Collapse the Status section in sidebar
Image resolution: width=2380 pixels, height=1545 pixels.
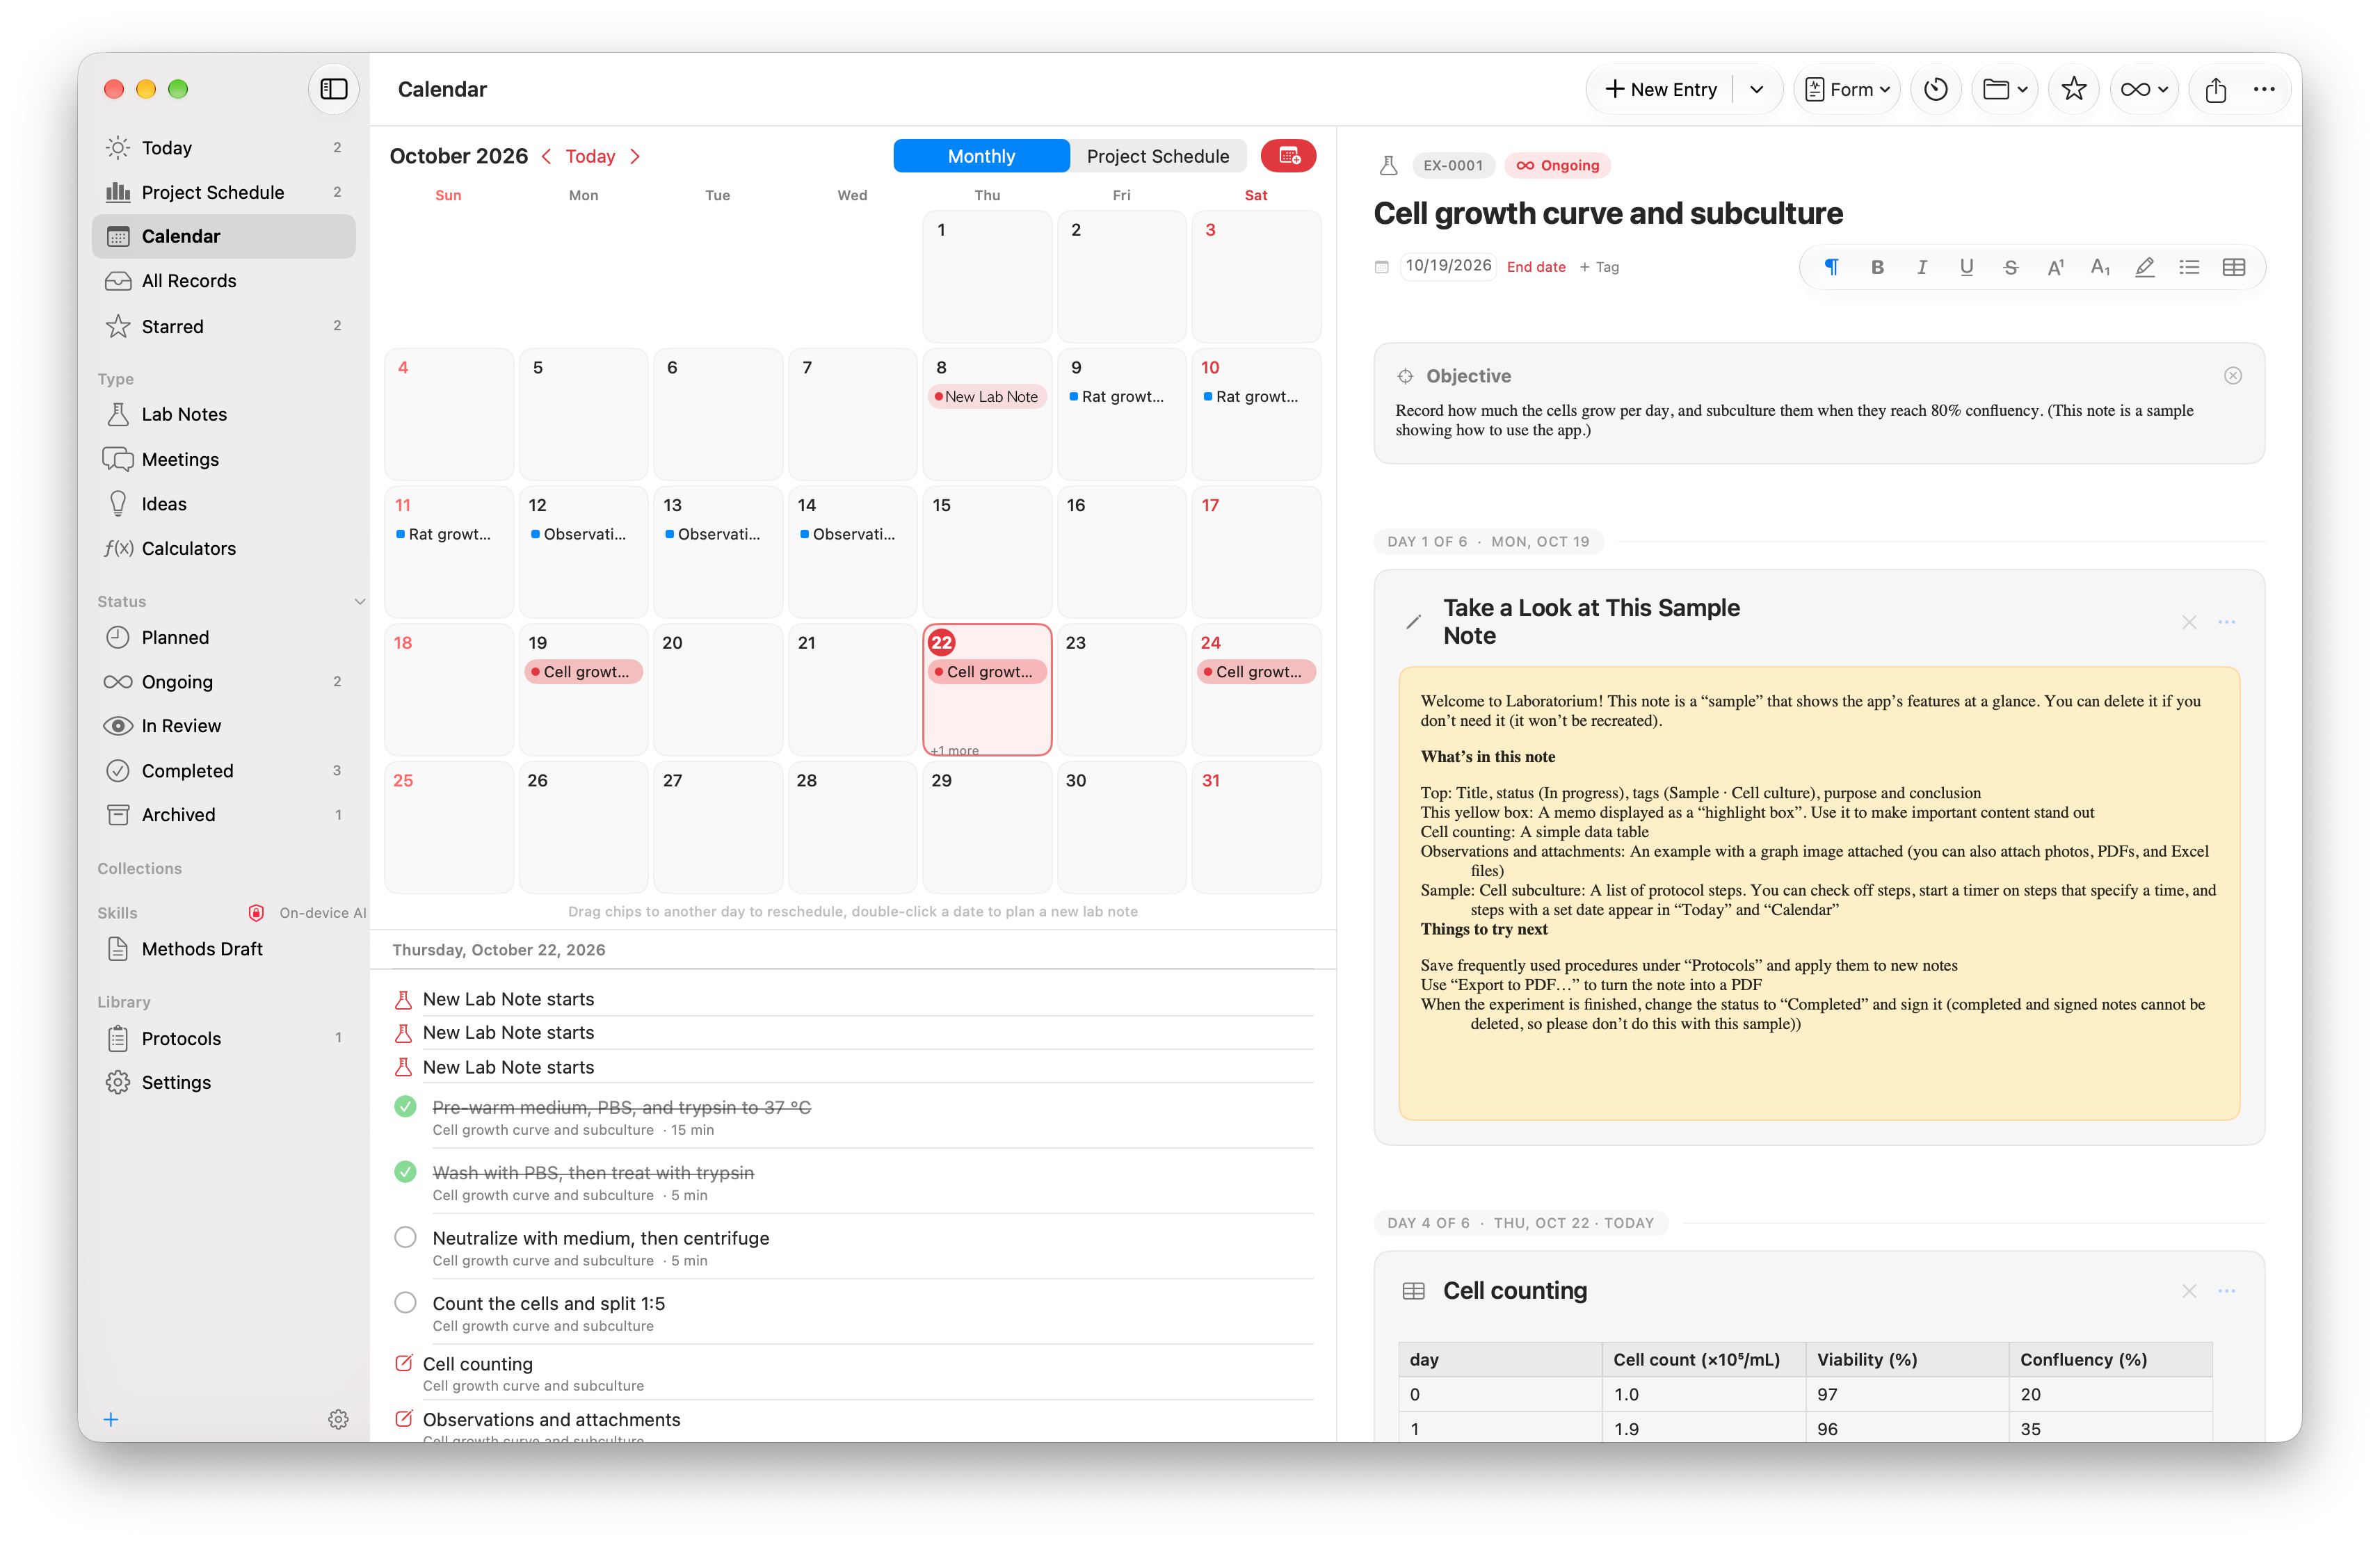point(360,601)
